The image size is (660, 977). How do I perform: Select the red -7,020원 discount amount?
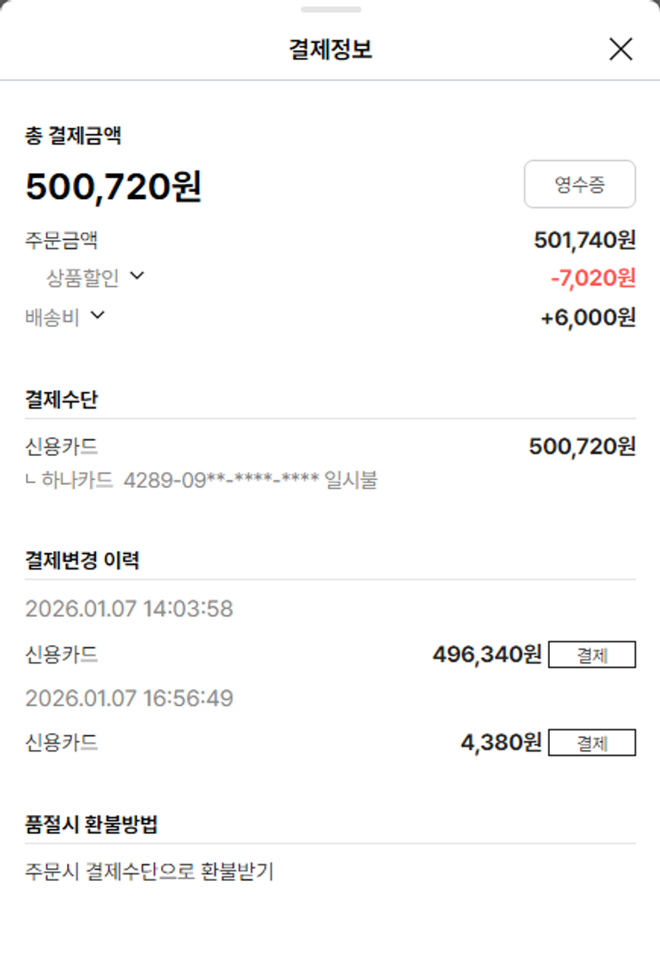pyautogui.click(x=592, y=278)
